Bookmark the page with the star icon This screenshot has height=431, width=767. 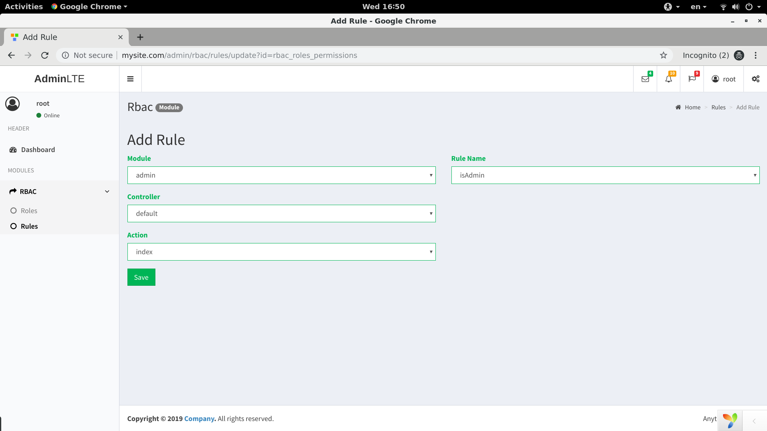(x=664, y=55)
